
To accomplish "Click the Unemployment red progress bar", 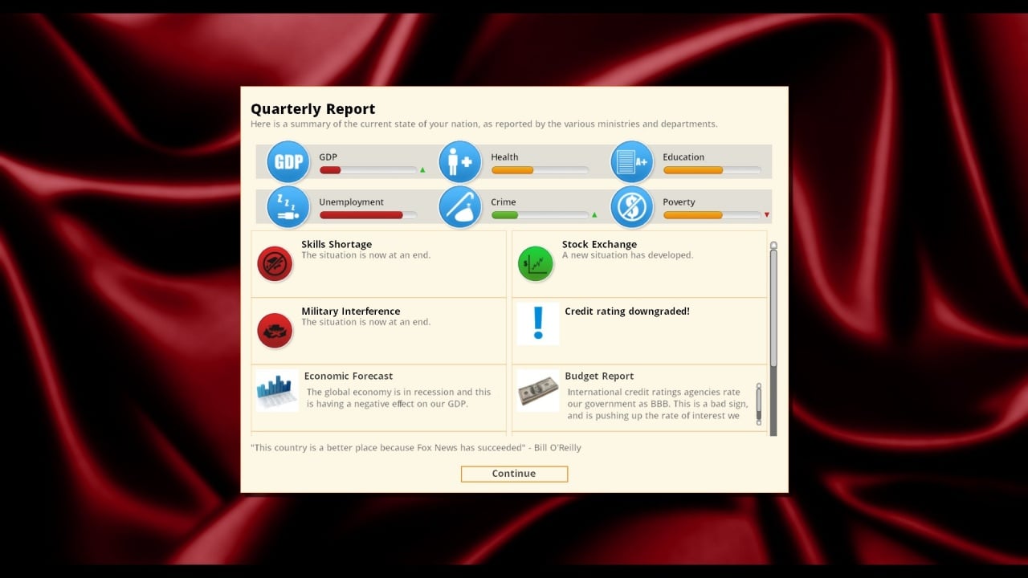I will coord(367,215).
